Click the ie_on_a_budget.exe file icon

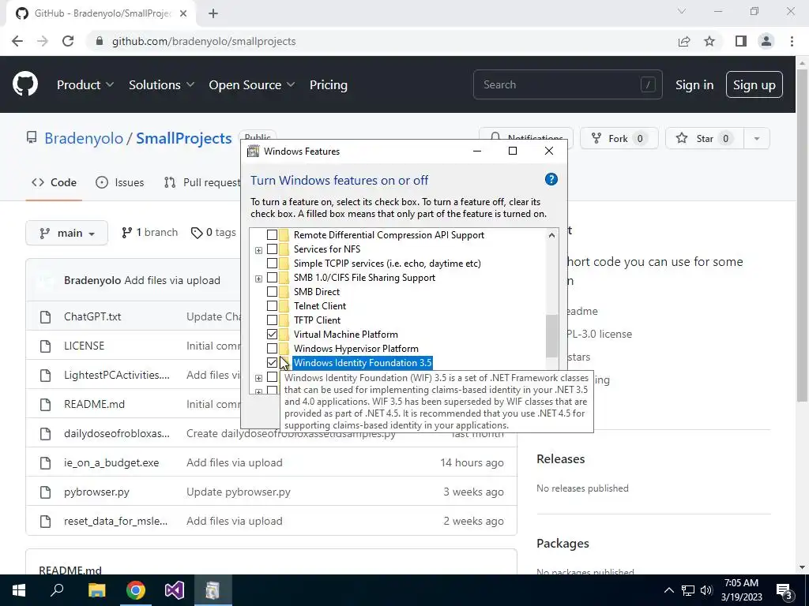point(45,462)
